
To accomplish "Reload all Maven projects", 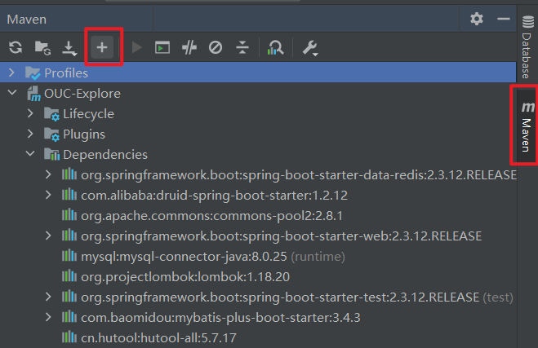I will (x=16, y=47).
